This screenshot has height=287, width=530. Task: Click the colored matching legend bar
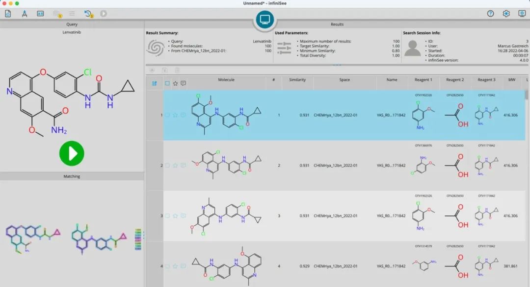click(138, 239)
